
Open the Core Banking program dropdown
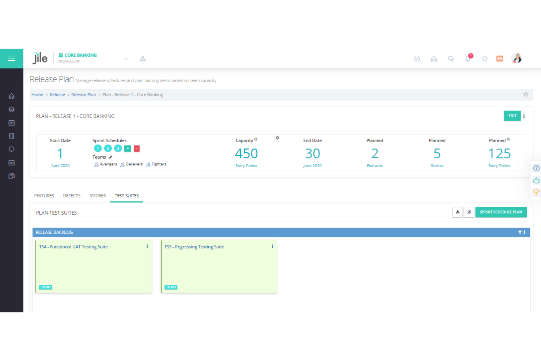pos(126,59)
